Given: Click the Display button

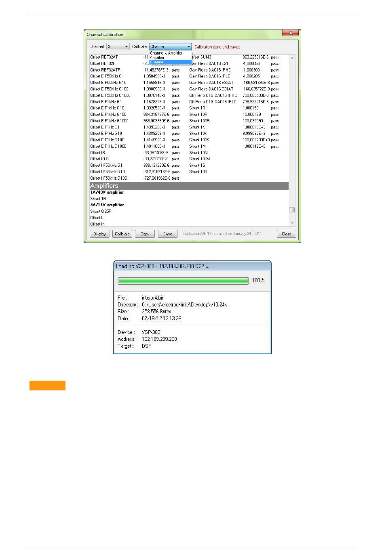Looking at the screenshot, I should [99, 234].
